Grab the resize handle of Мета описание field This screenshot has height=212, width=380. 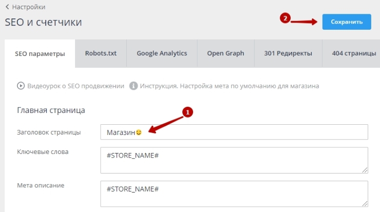(365, 203)
